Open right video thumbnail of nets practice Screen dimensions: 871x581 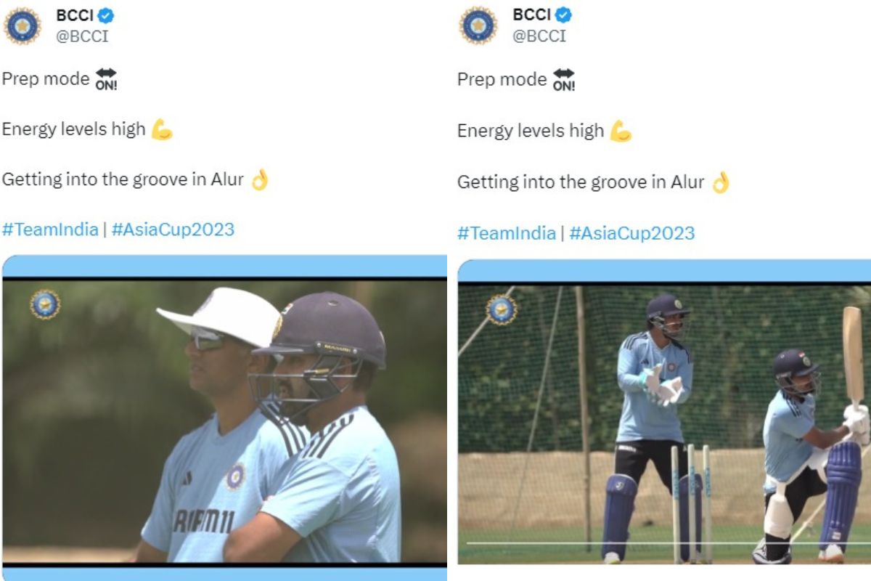(664, 423)
